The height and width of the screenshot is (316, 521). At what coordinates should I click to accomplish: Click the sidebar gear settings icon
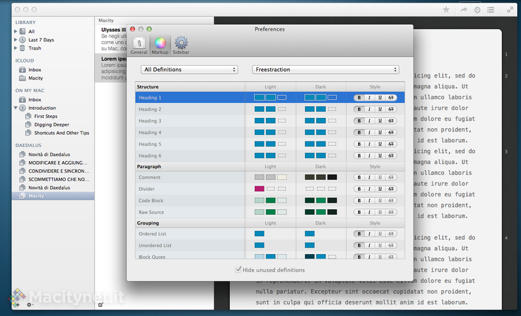coord(29,304)
